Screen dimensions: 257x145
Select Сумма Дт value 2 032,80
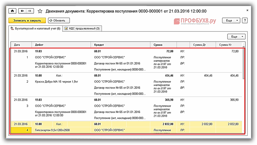click(x=207, y=124)
